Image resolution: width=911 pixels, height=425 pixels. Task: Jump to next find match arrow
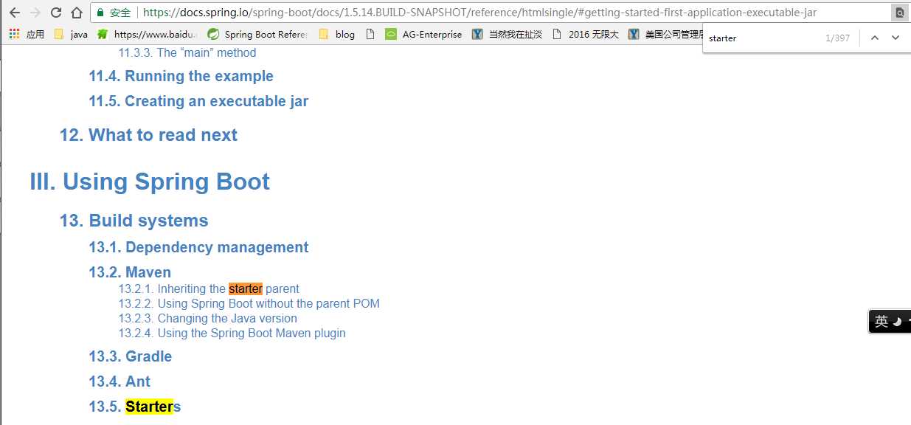click(x=896, y=38)
